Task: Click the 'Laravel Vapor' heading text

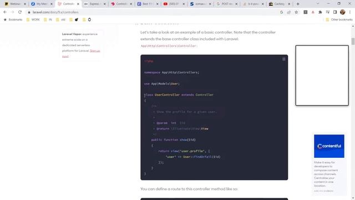Action: point(72,34)
